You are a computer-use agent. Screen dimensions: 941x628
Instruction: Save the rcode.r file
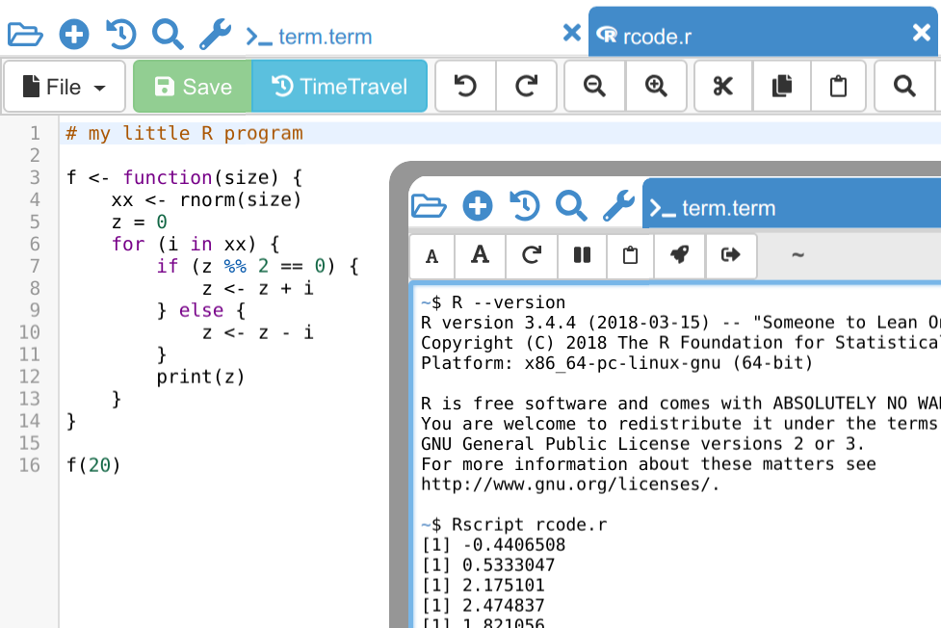192,87
